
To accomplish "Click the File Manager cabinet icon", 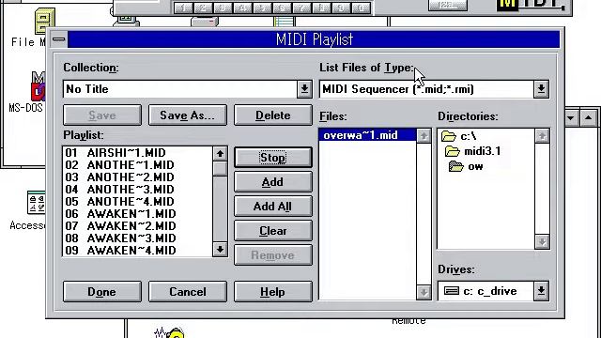I will (x=44, y=22).
